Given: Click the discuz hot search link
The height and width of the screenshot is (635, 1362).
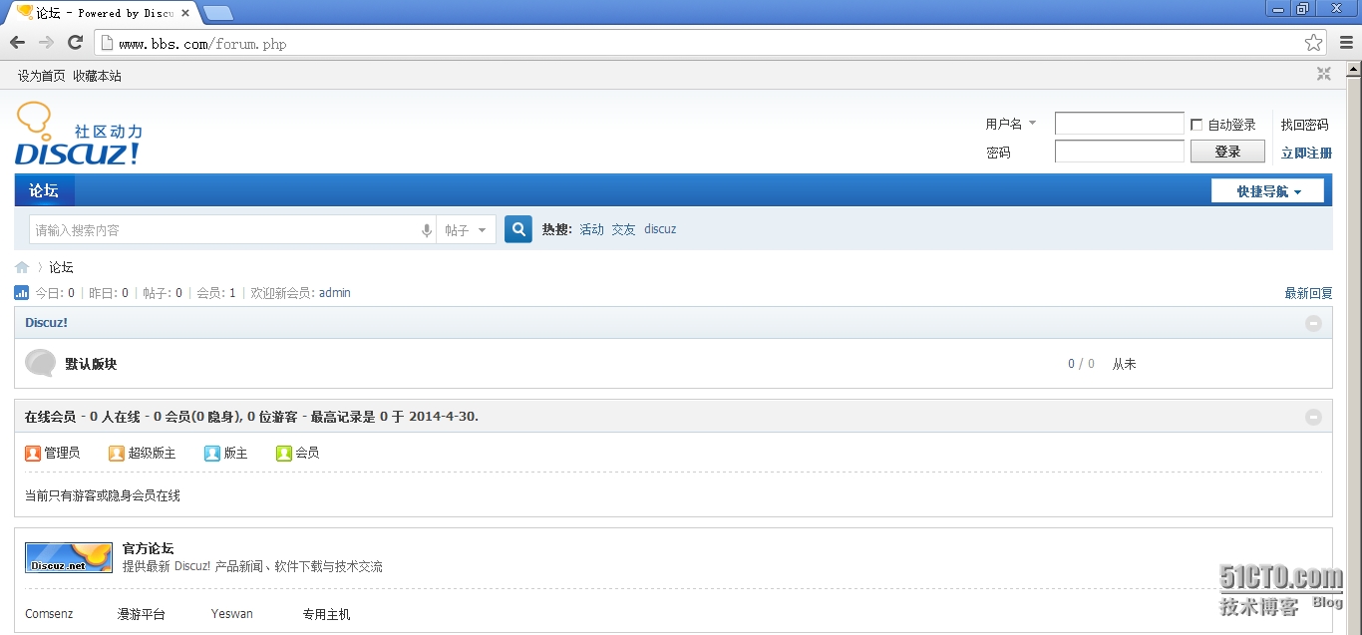Looking at the screenshot, I should 660,229.
